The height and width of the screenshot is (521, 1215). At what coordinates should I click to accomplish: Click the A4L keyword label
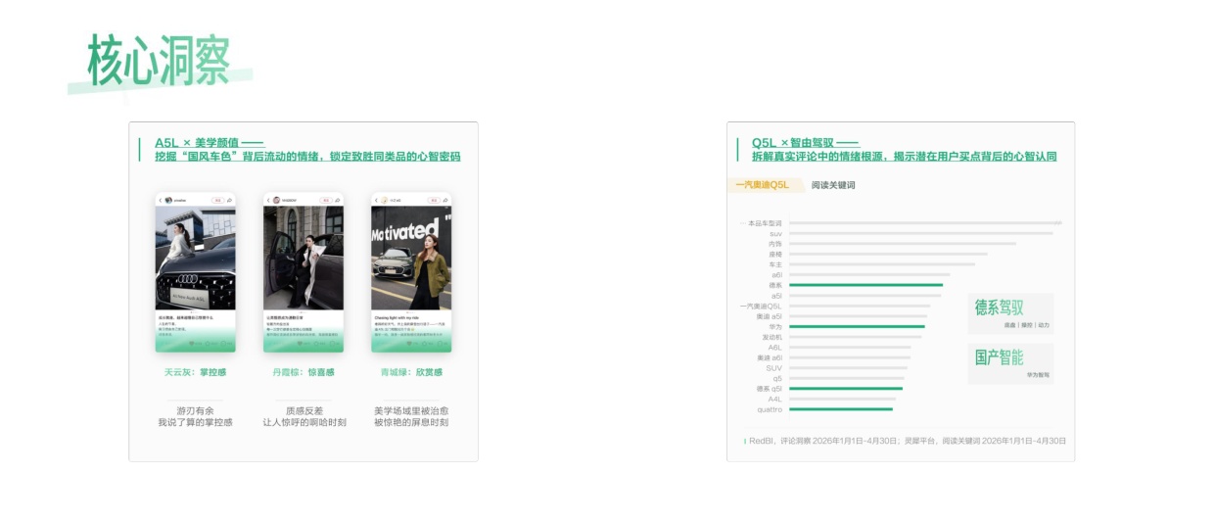(x=774, y=399)
